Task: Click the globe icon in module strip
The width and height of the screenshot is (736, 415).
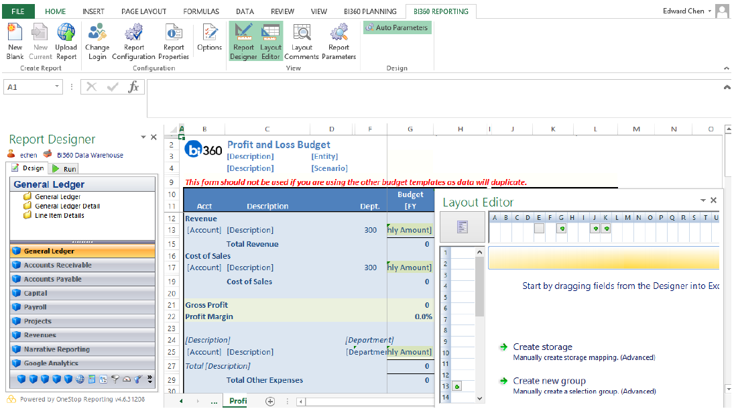Action: click(x=80, y=379)
